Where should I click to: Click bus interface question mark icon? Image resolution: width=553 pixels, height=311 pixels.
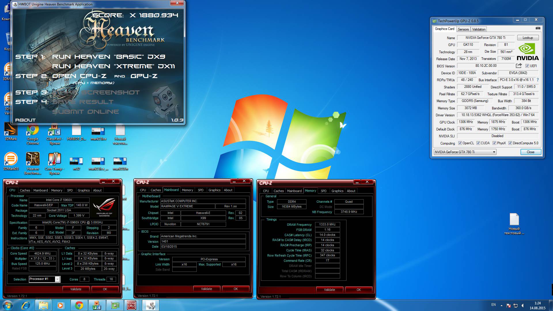click(x=537, y=80)
